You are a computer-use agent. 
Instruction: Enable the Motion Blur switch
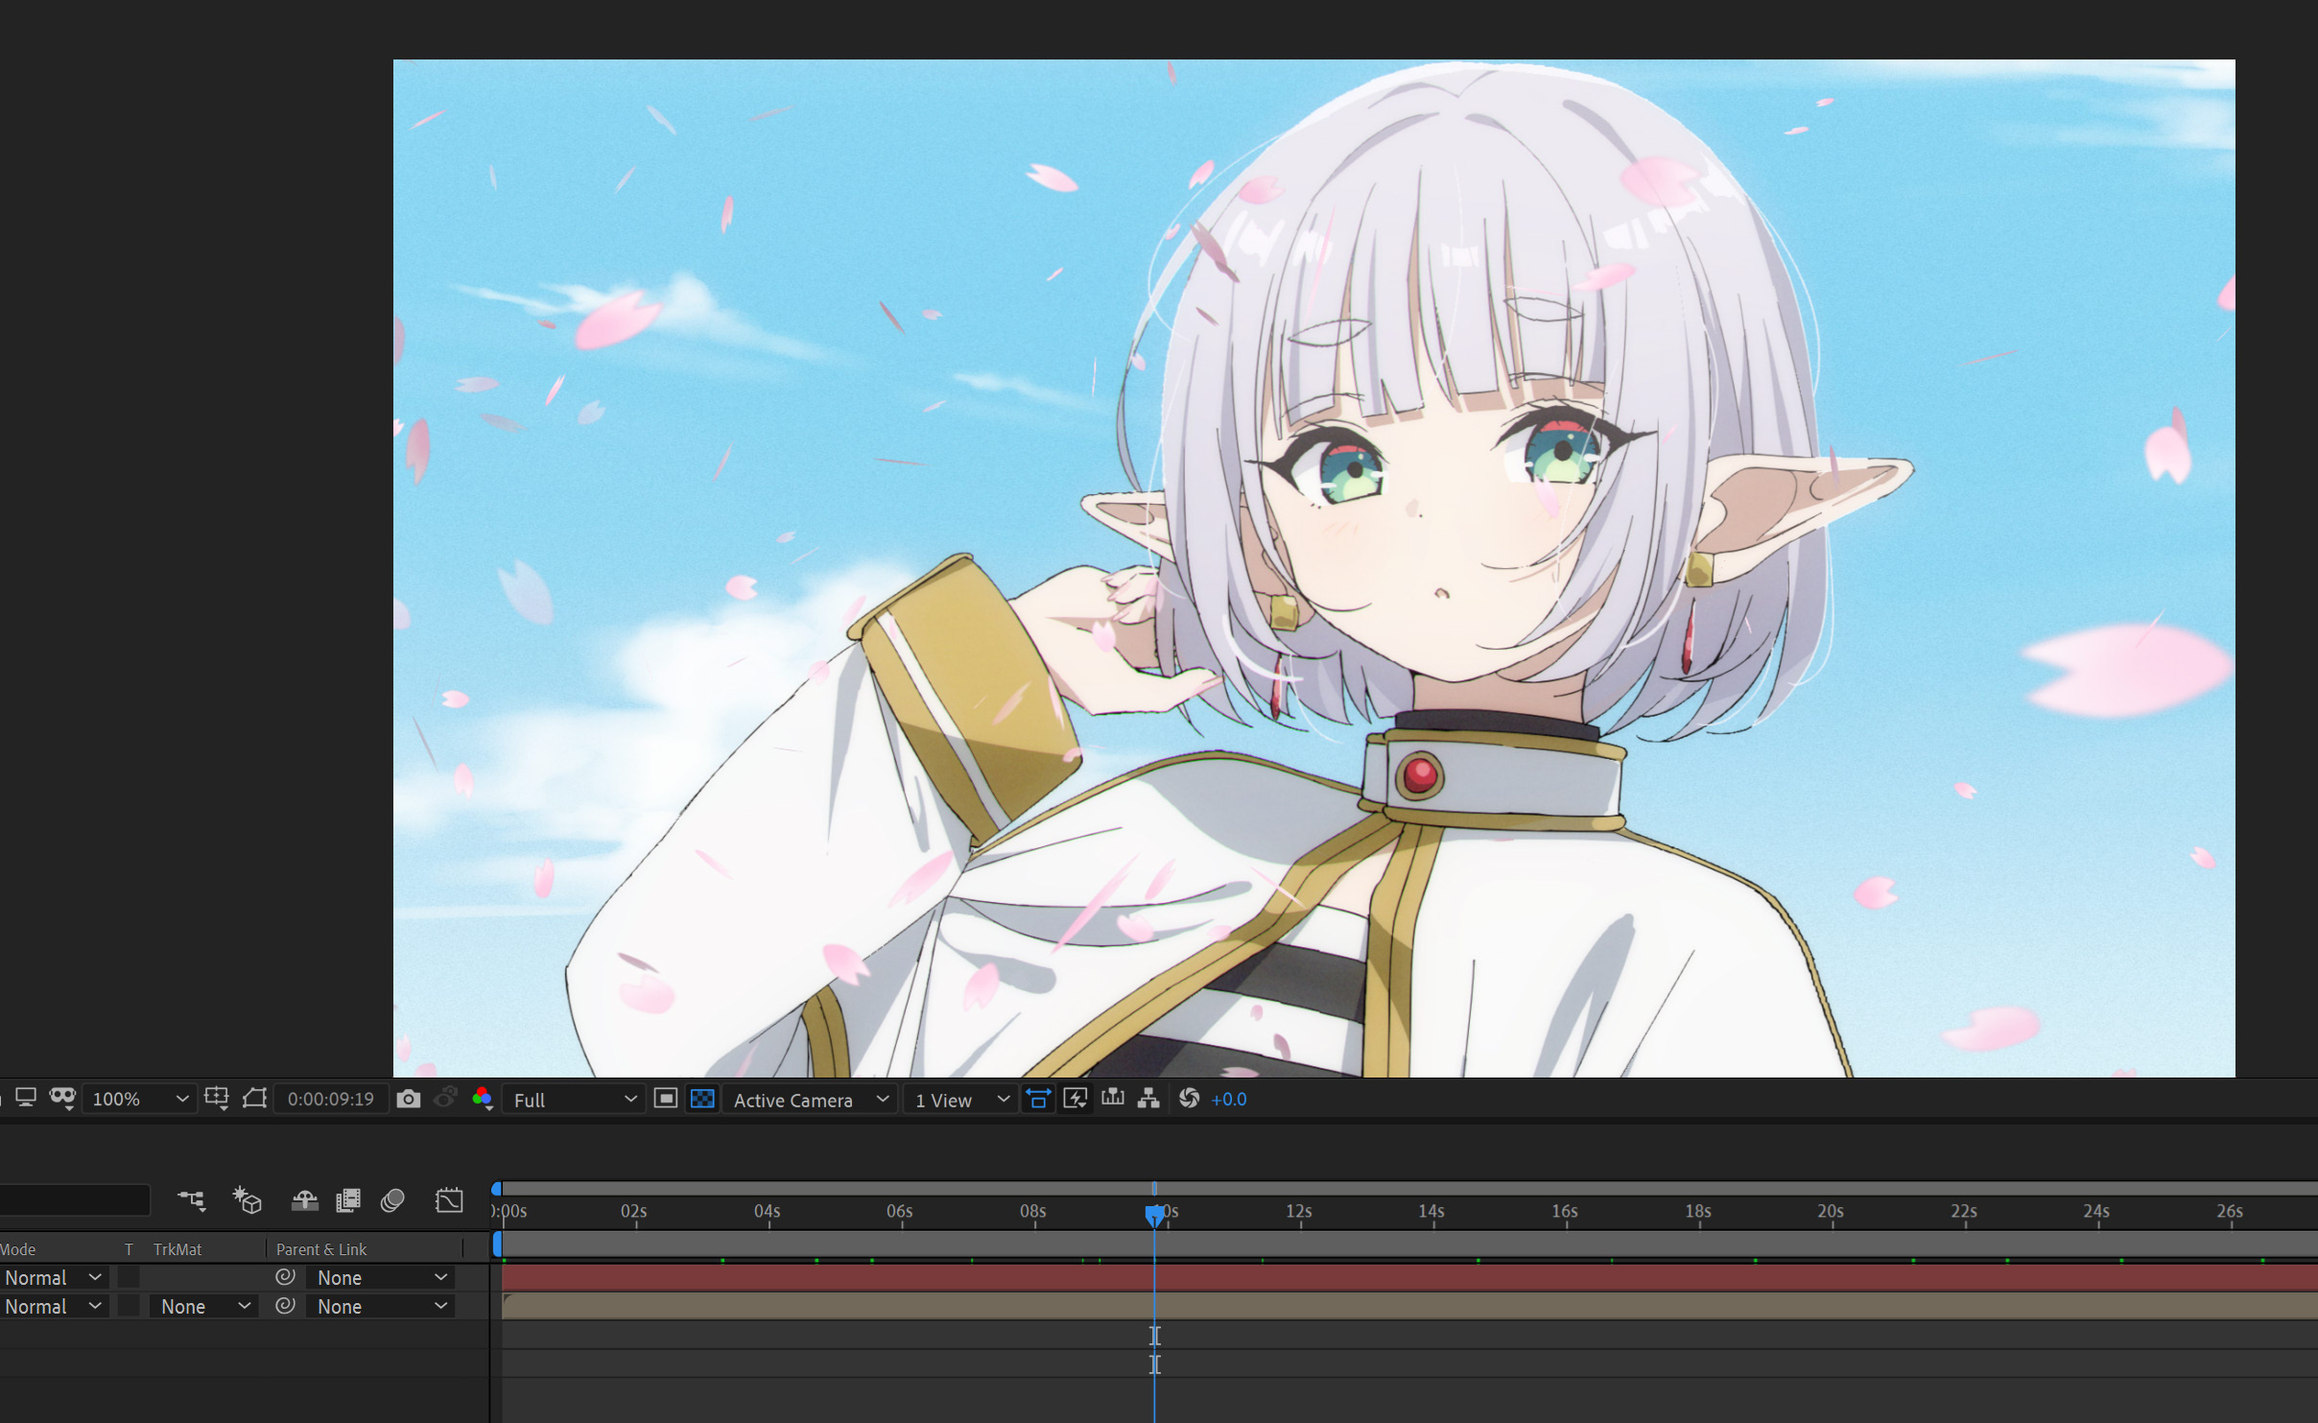click(x=392, y=1200)
